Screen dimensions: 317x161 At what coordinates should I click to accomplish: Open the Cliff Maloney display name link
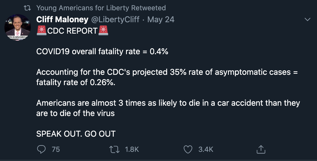point(62,20)
